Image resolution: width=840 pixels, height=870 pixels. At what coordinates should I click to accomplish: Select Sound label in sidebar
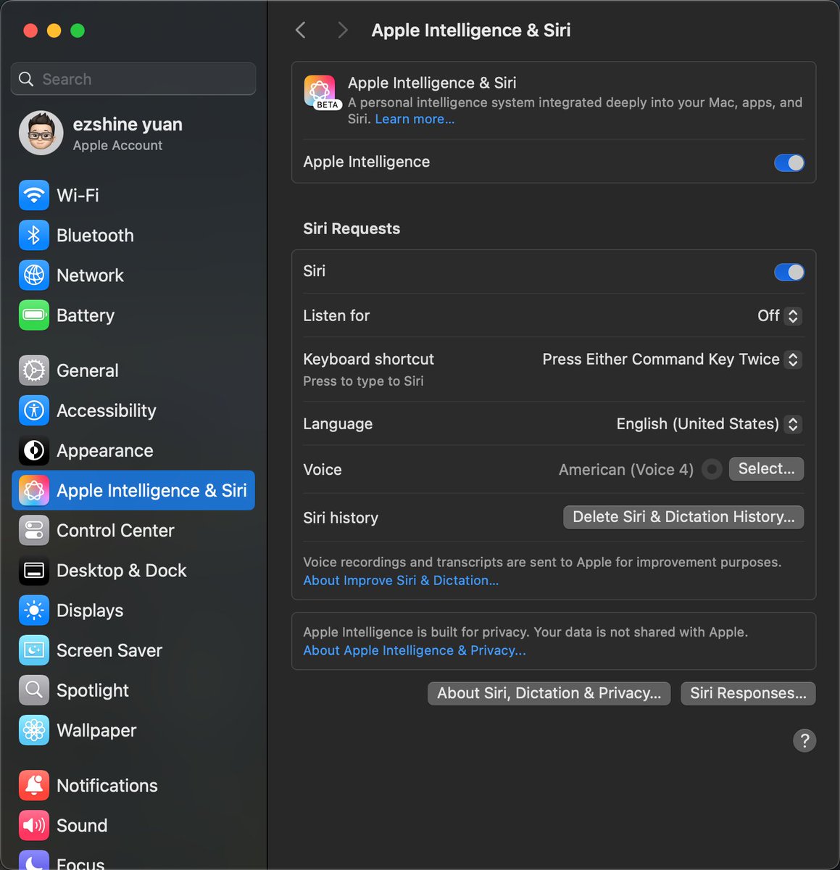click(x=82, y=825)
